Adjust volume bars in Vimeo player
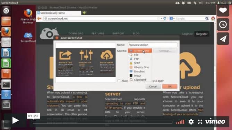232x130 pixels. tap(180, 122)
